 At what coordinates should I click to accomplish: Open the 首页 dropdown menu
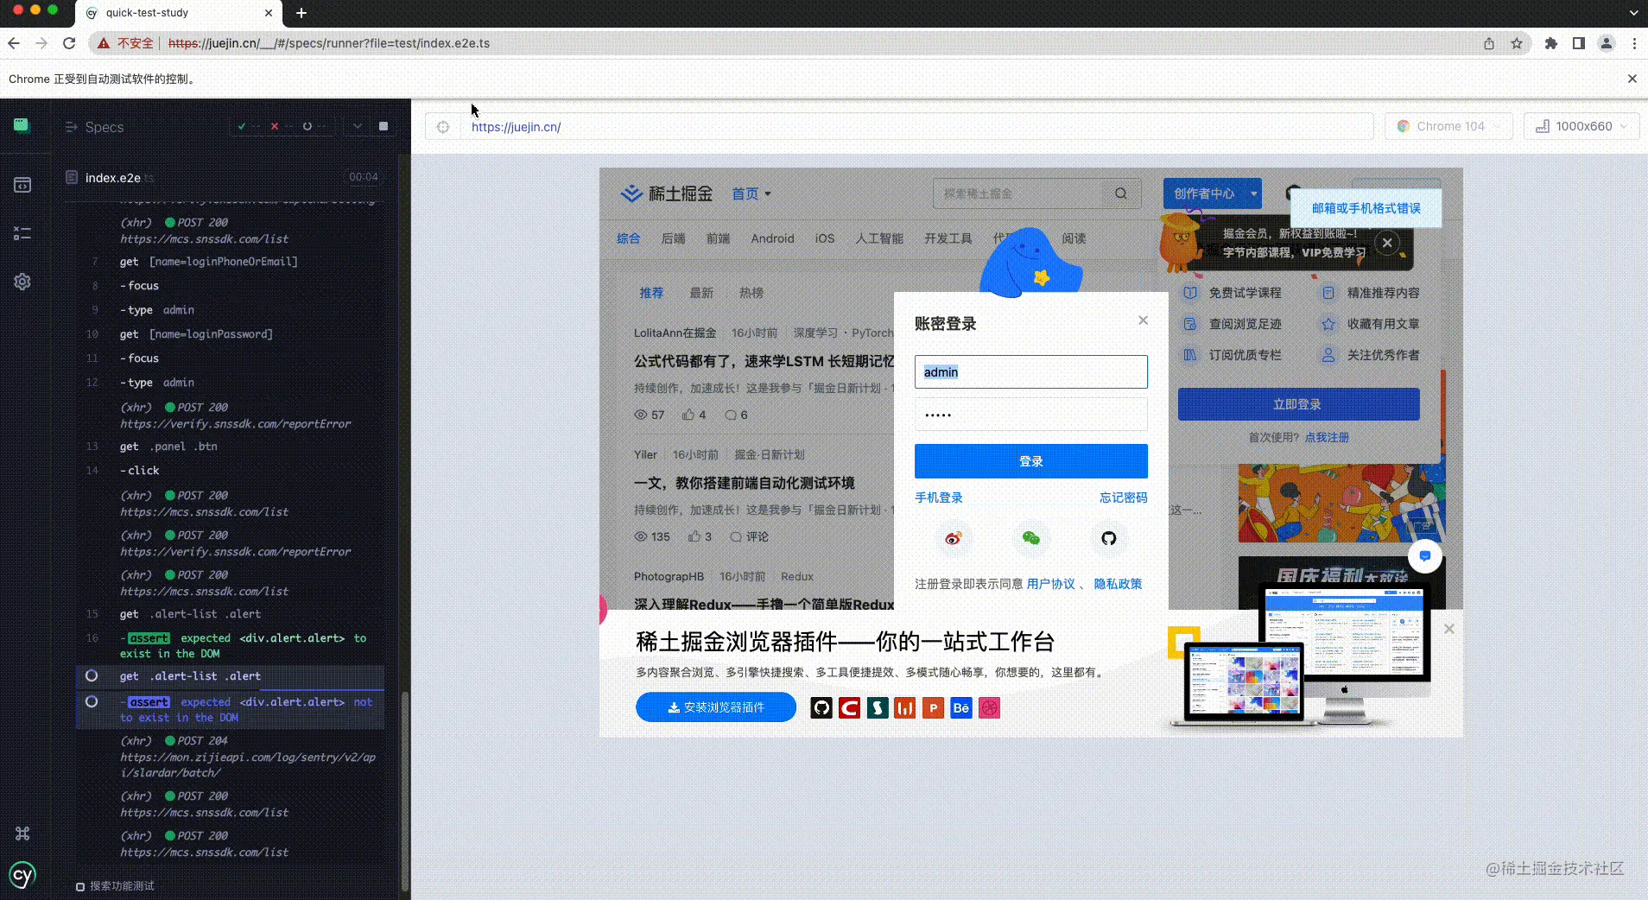751,193
